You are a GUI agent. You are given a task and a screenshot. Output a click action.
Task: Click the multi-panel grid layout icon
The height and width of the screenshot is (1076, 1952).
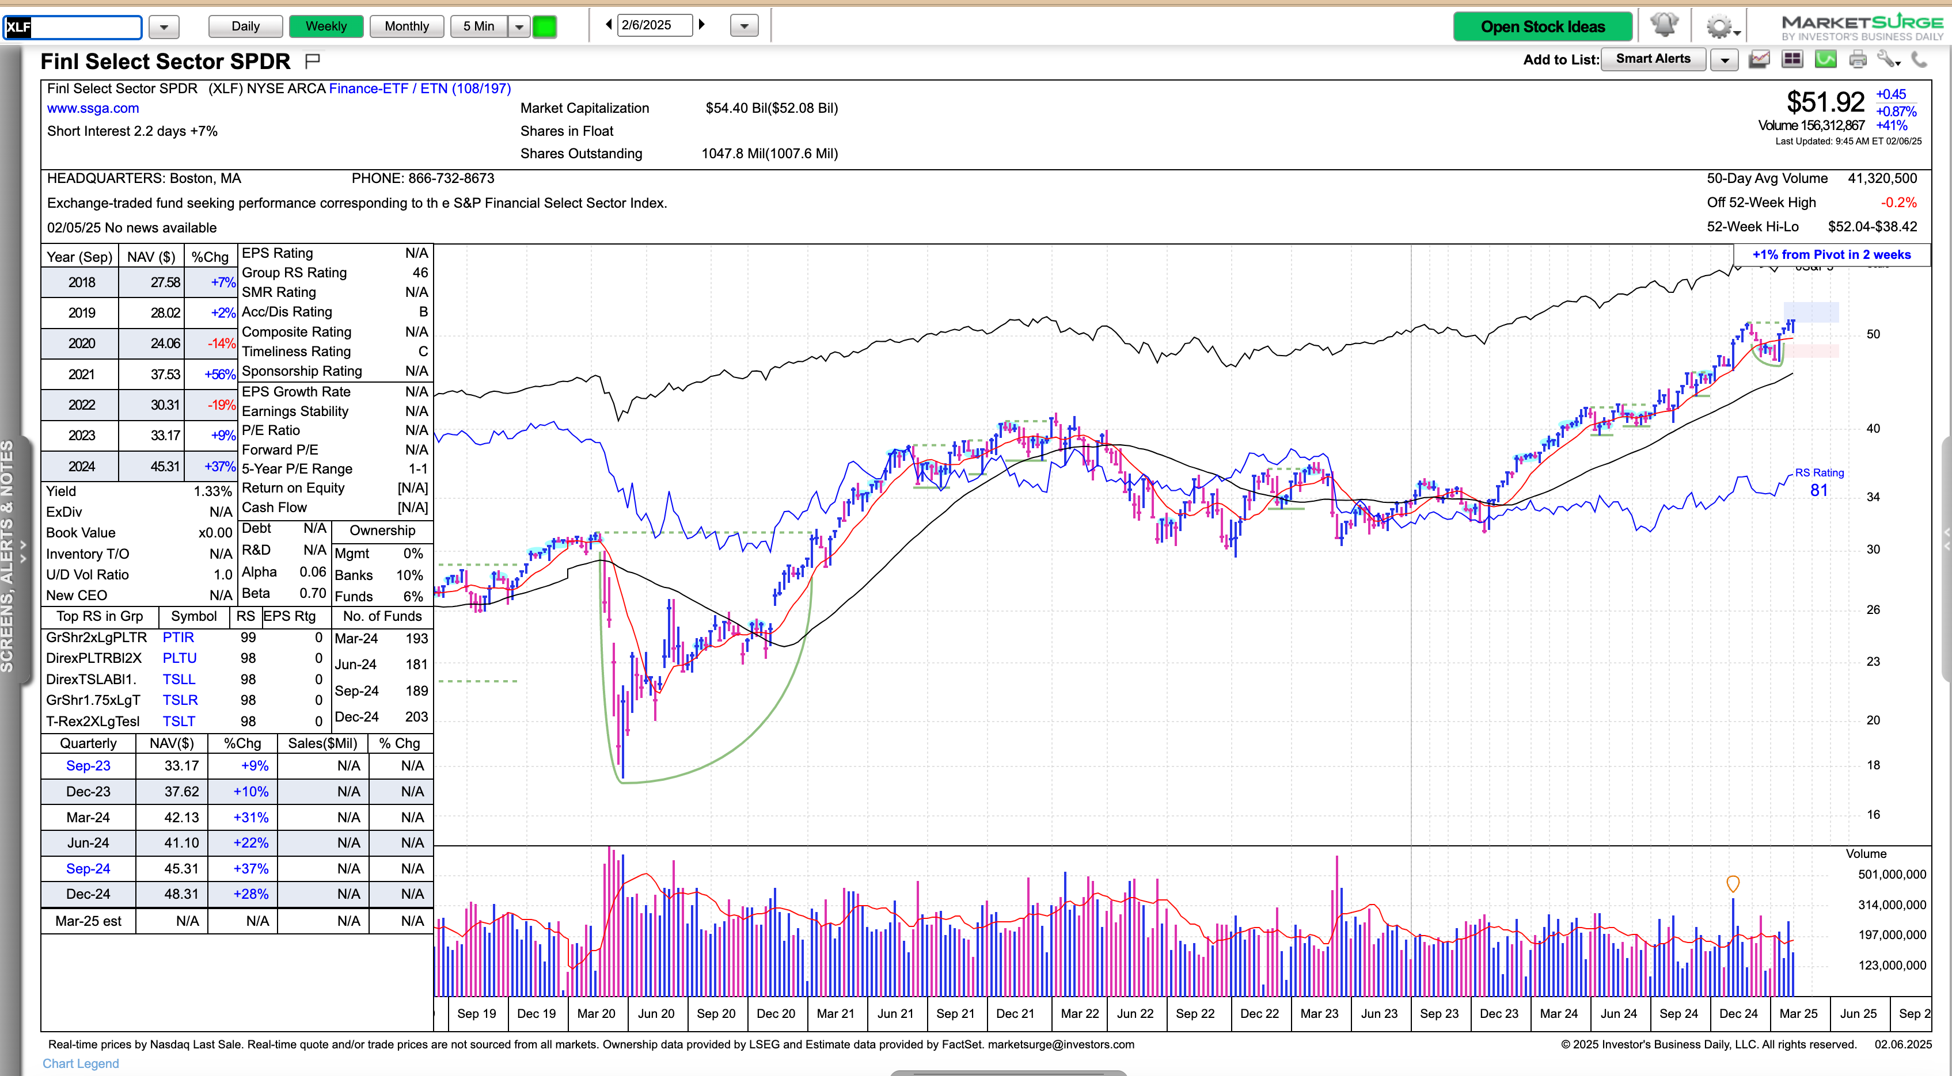[1792, 59]
